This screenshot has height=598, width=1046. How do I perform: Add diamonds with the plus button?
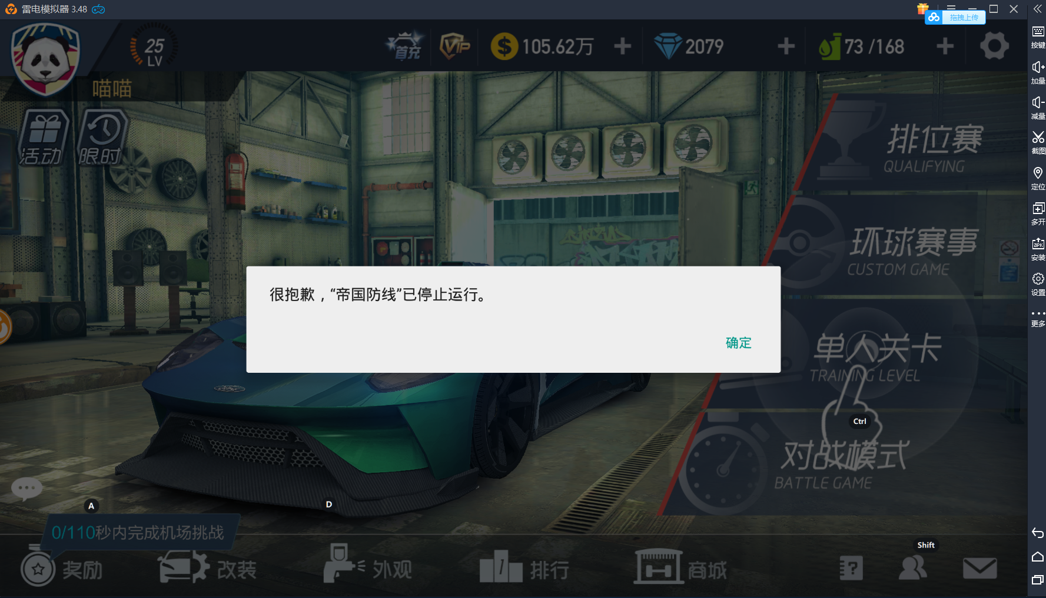(x=786, y=46)
